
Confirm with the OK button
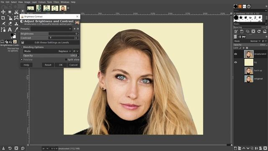pos(61,65)
